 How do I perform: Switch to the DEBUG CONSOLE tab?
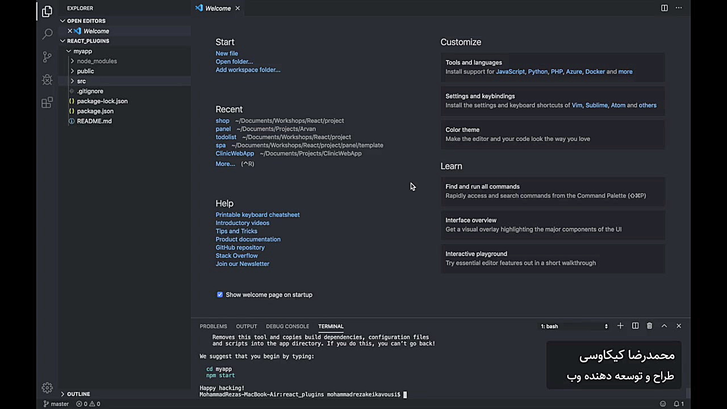287,326
